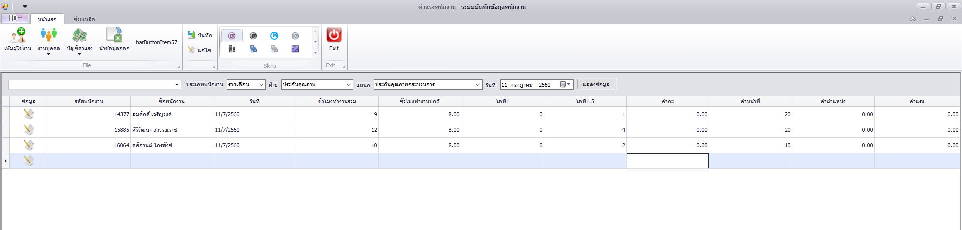Click edit icon in the new row
This screenshot has height=230, width=962.
coord(29,161)
